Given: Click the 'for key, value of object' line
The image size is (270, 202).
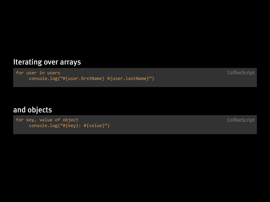Looking at the screenshot, I should [47, 120].
